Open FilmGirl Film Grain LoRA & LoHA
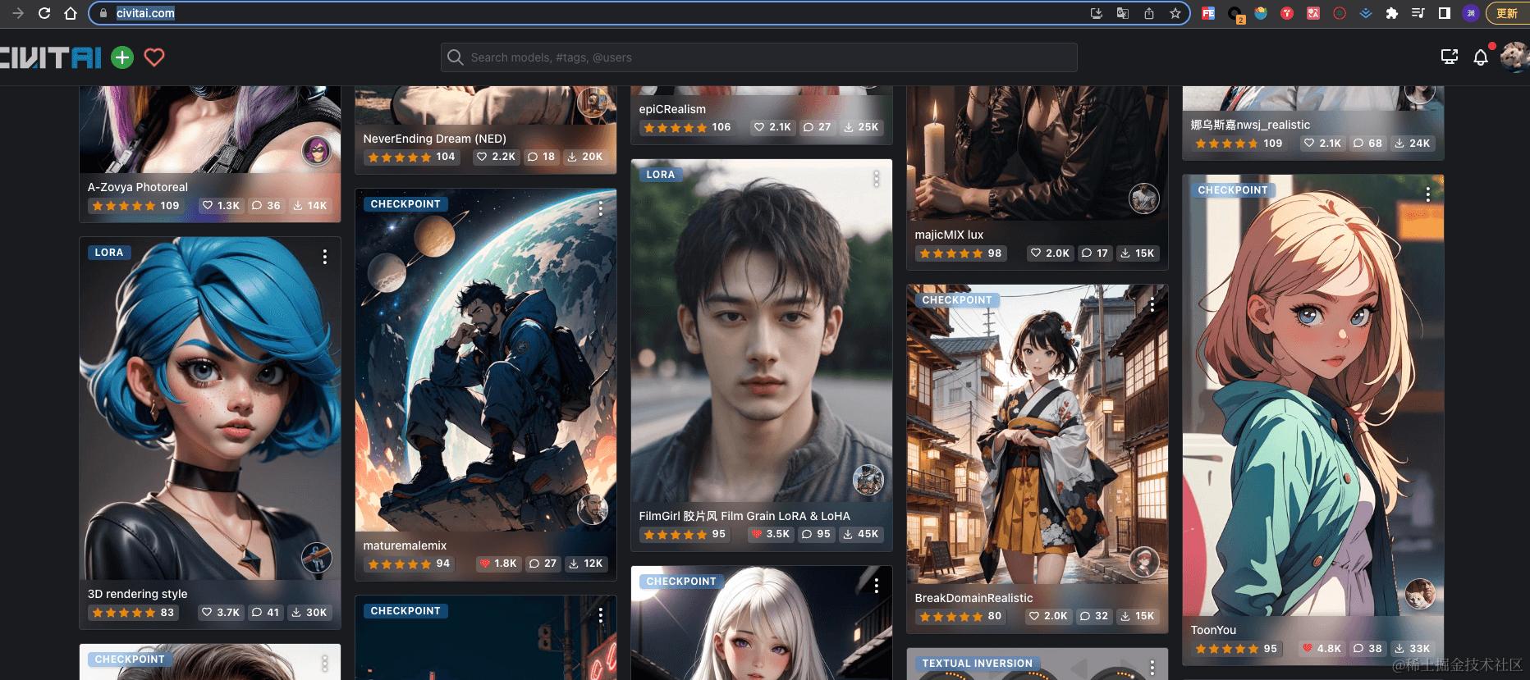 [744, 516]
